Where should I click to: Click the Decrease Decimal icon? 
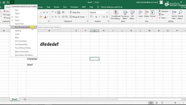point(107,17)
